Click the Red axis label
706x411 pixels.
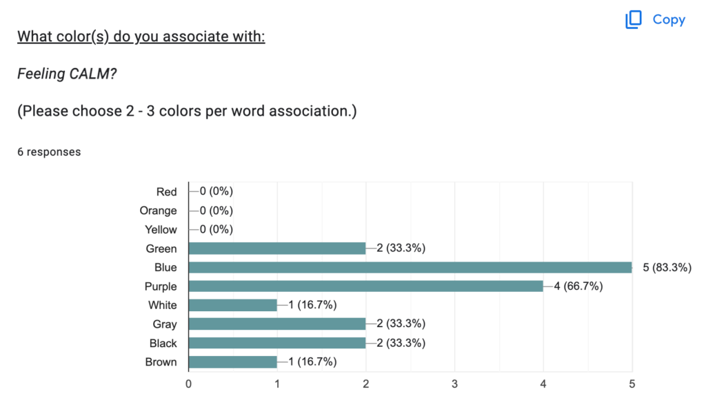click(166, 191)
